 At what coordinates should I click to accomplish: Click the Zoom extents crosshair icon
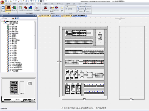pyautogui.click(x=36, y=1)
